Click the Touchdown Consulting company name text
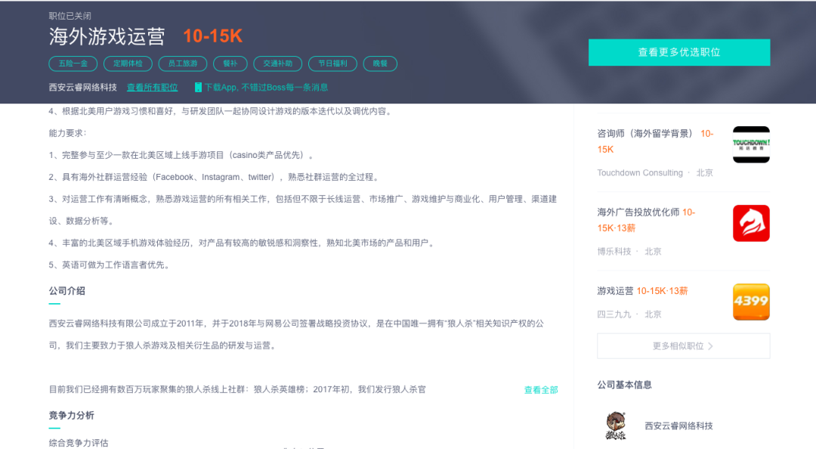Viewport: 816px width, 449px height. [x=640, y=173]
